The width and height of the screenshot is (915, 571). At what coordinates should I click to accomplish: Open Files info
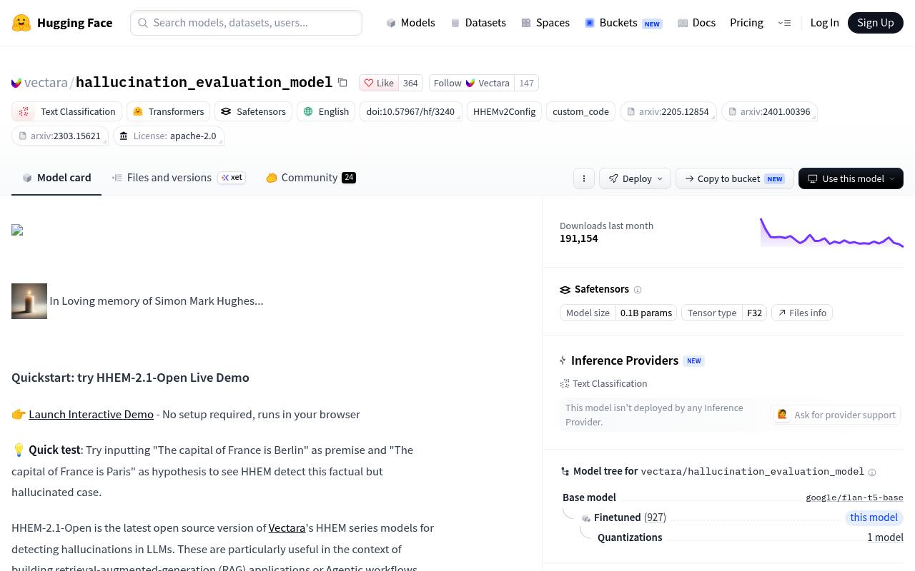(x=802, y=313)
